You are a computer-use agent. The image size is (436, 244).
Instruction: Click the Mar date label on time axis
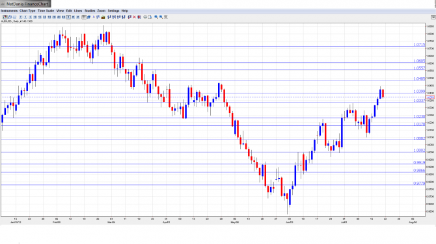click(111, 223)
